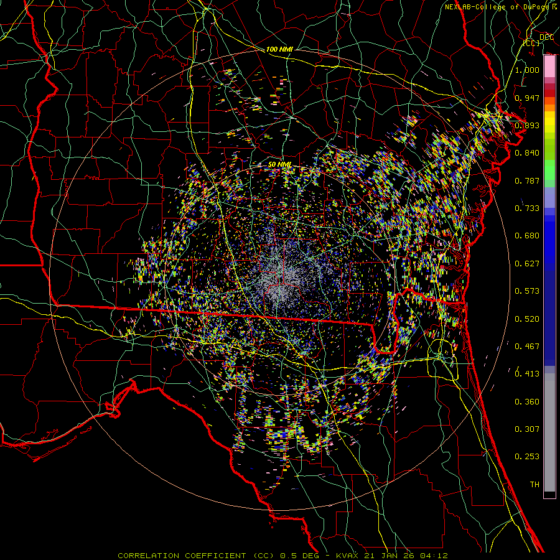Viewport: 560px width, 560px height.
Task: Click the 50 NMI range ring label
Action: point(279,164)
